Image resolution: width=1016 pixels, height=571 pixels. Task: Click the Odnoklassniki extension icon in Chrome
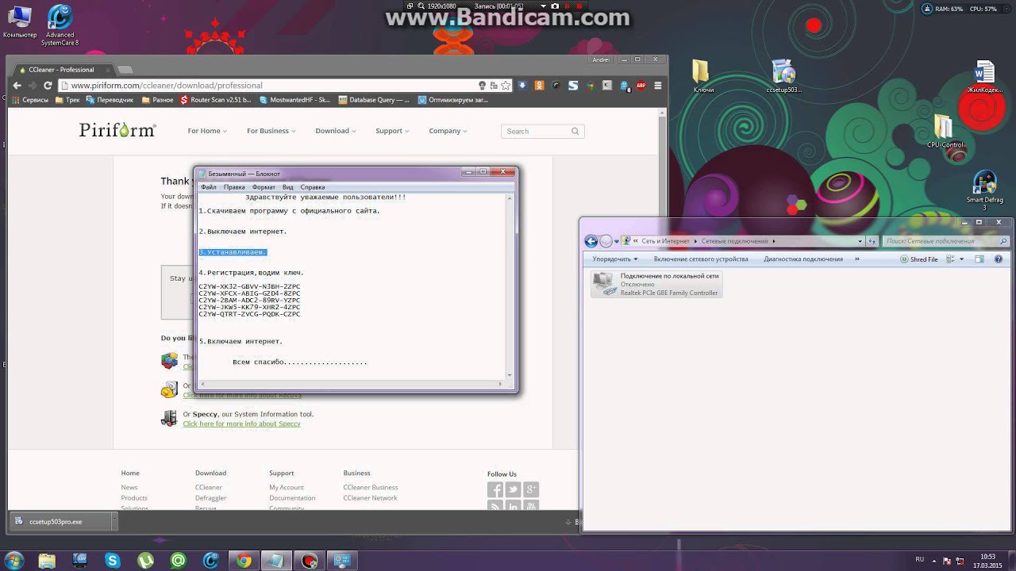click(x=539, y=86)
